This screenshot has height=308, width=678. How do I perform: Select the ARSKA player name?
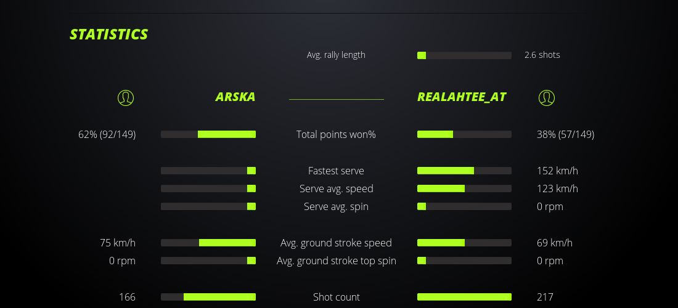coord(235,97)
